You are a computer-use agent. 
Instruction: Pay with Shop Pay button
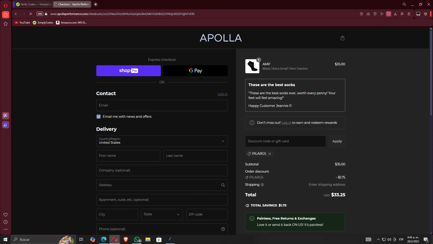point(128,71)
